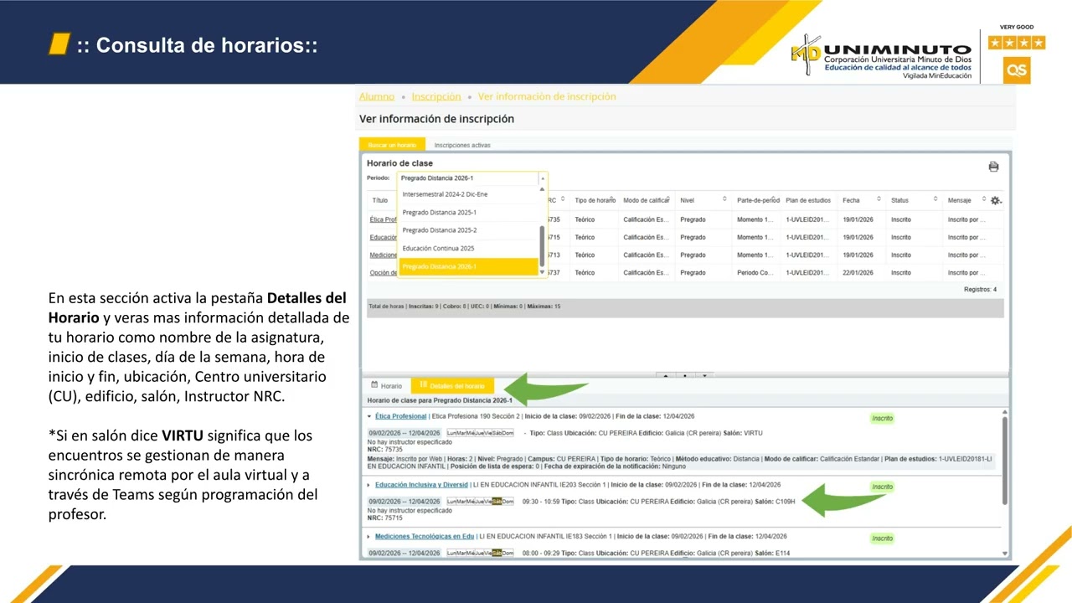Click Inscrito badge for Educación Inclusiva
The height and width of the screenshot is (603, 1072).
tap(882, 487)
